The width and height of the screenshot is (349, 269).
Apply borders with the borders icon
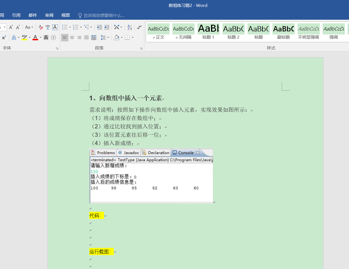pos(127,37)
